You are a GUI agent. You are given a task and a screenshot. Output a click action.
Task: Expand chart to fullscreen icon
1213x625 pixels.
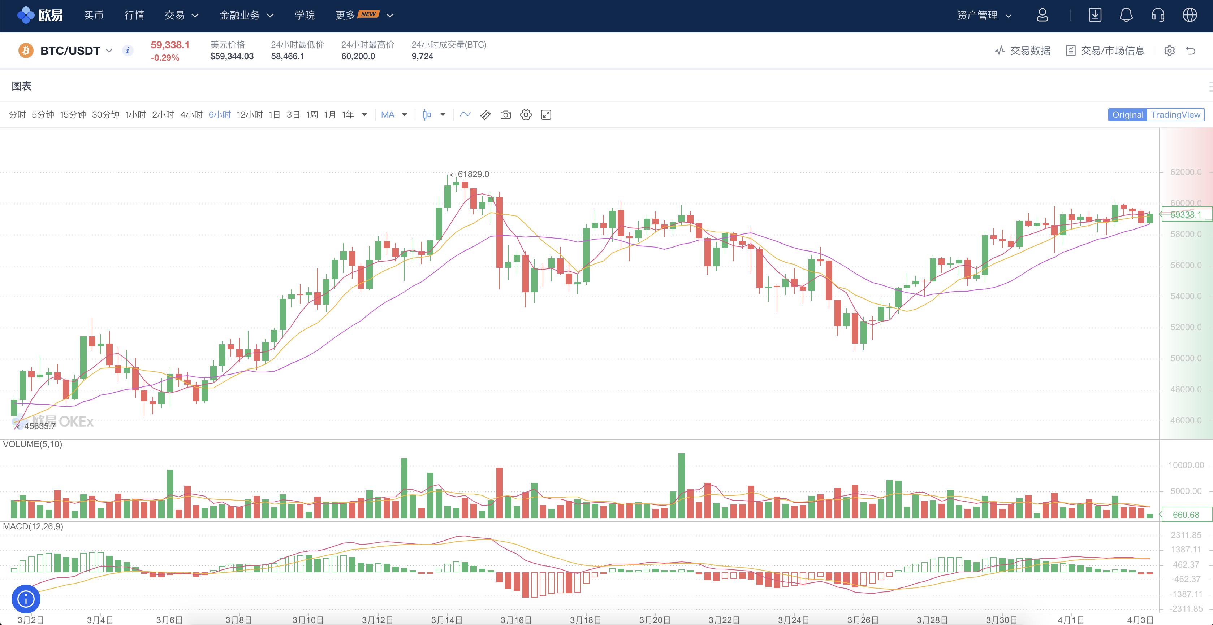(x=546, y=115)
